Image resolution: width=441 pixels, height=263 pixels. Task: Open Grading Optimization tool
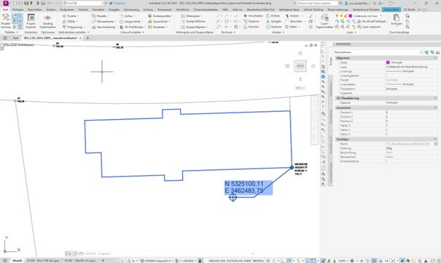pyautogui.click(x=47, y=21)
